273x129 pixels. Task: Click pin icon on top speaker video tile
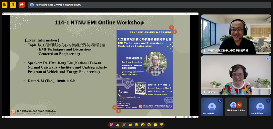(x=204, y=51)
